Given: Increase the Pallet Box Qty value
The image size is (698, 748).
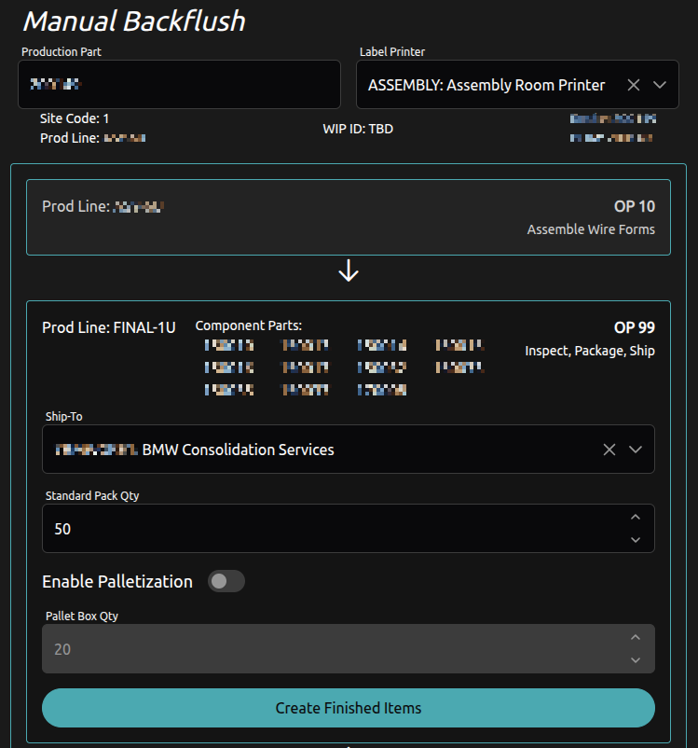Looking at the screenshot, I should (636, 637).
